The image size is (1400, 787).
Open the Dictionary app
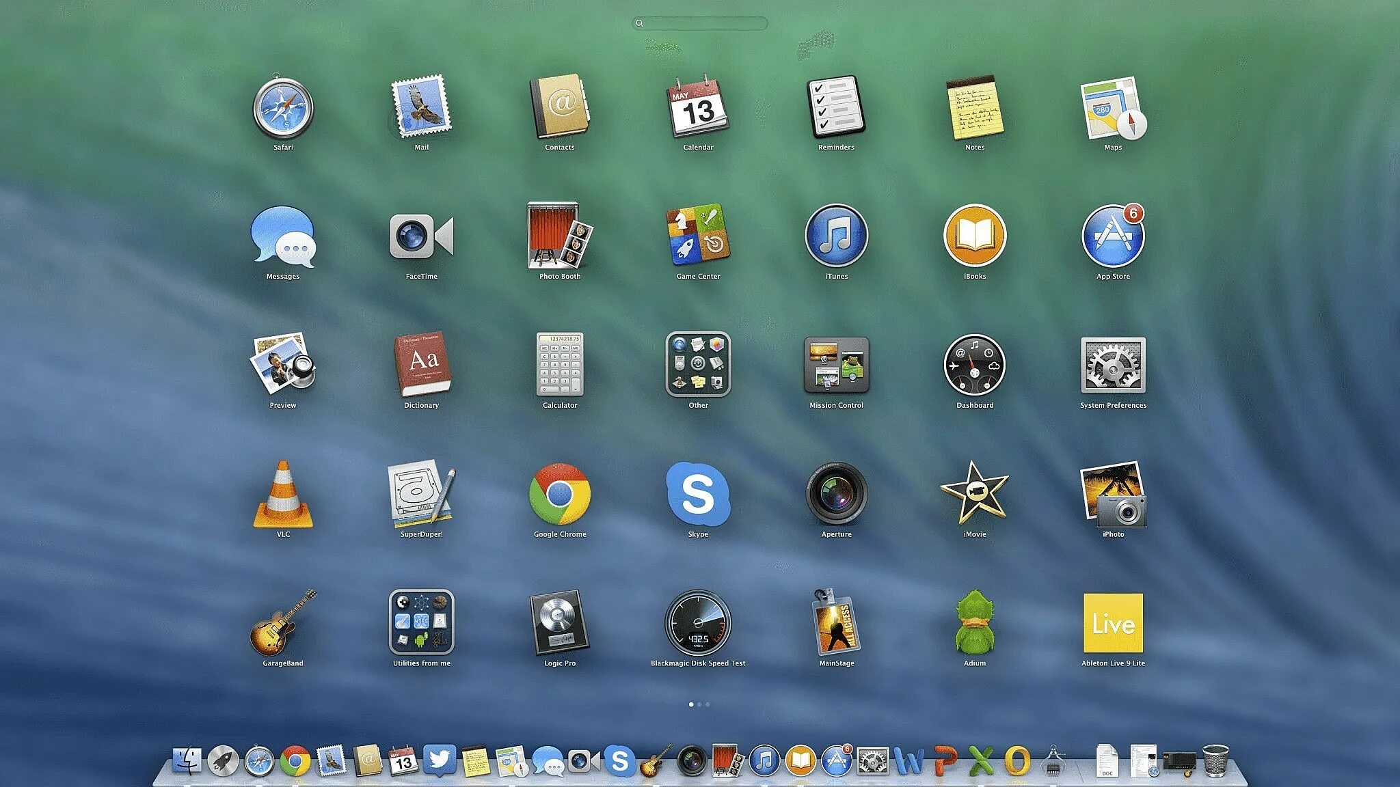[x=422, y=364]
